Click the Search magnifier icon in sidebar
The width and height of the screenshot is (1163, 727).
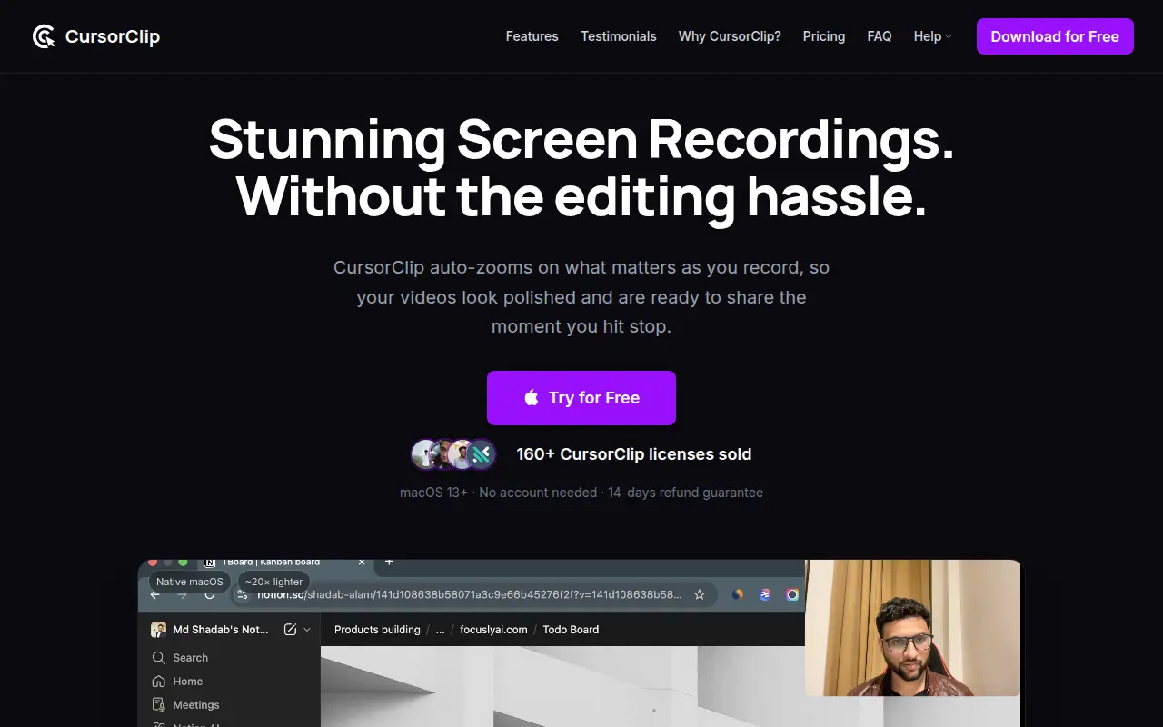pyautogui.click(x=158, y=658)
